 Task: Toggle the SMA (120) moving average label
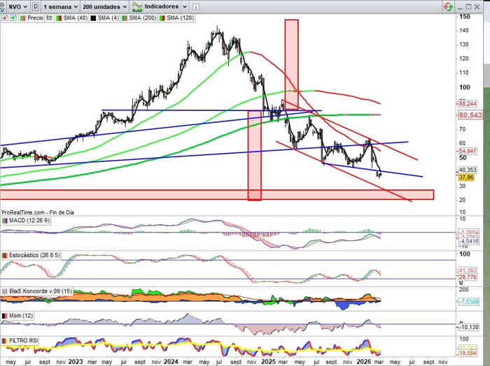pyautogui.click(x=180, y=17)
